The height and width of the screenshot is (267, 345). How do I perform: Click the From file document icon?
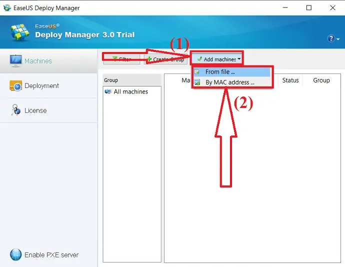[x=197, y=72]
